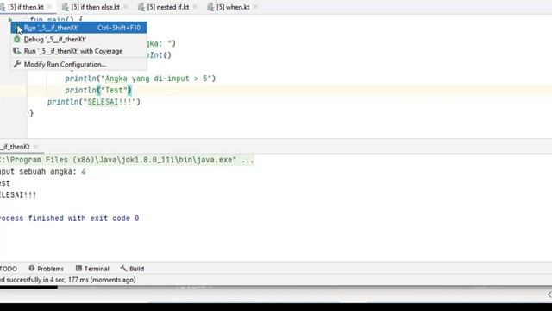This screenshot has height=311, width=552.
Task: Open the Terminal tool window
Action: [x=92, y=269]
